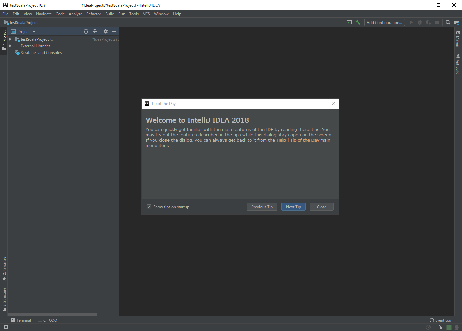Open Project Structure icon in toolbar
The image size is (462, 331).
pyautogui.click(x=457, y=23)
